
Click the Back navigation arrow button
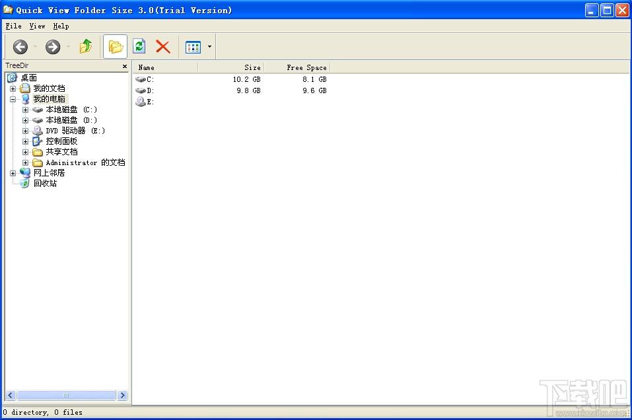(20, 47)
